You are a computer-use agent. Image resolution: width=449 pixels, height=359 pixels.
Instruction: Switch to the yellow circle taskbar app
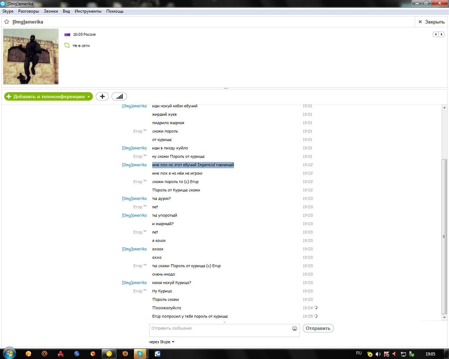point(109,354)
